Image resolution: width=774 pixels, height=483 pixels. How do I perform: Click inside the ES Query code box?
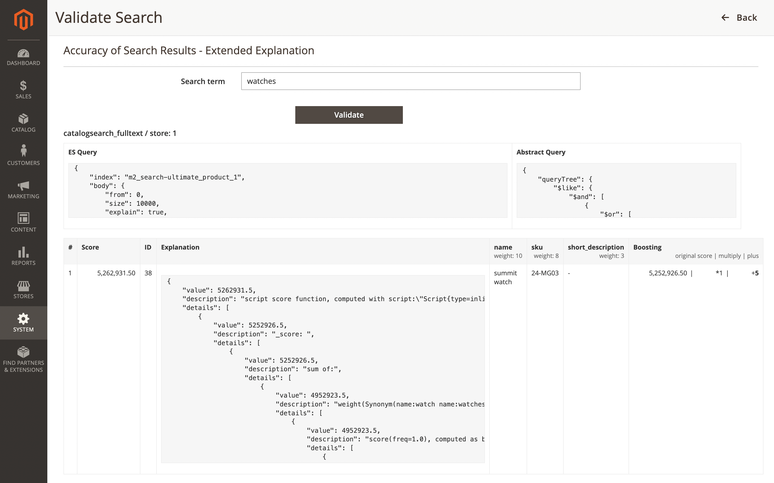[x=288, y=190]
